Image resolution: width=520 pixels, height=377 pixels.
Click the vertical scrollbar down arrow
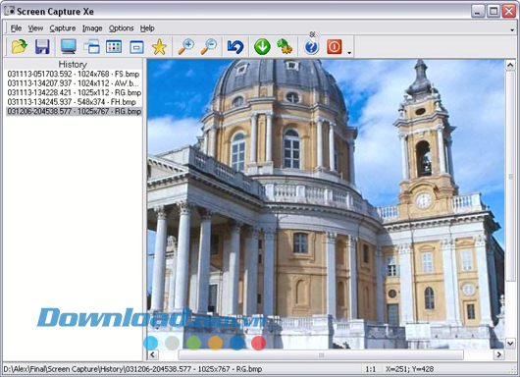(x=510, y=344)
